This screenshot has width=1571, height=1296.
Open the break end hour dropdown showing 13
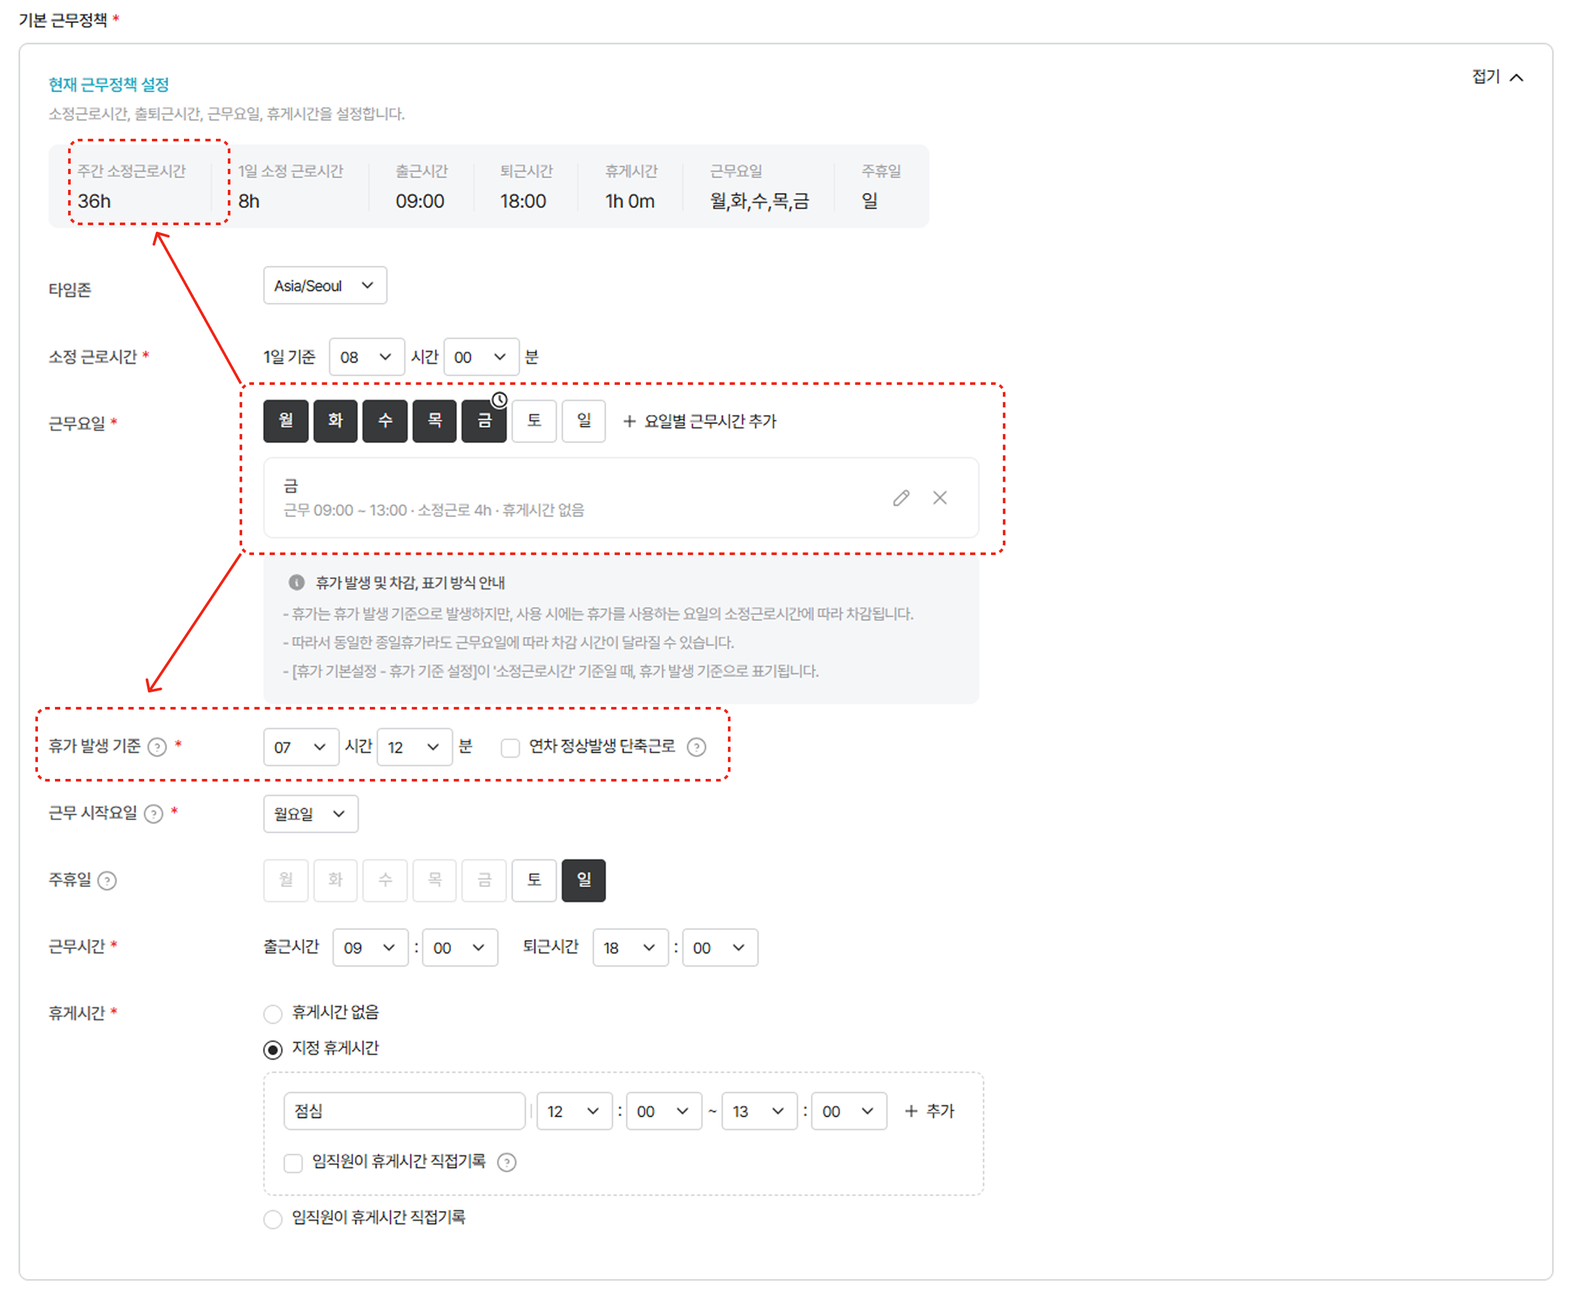pyautogui.click(x=760, y=1111)
